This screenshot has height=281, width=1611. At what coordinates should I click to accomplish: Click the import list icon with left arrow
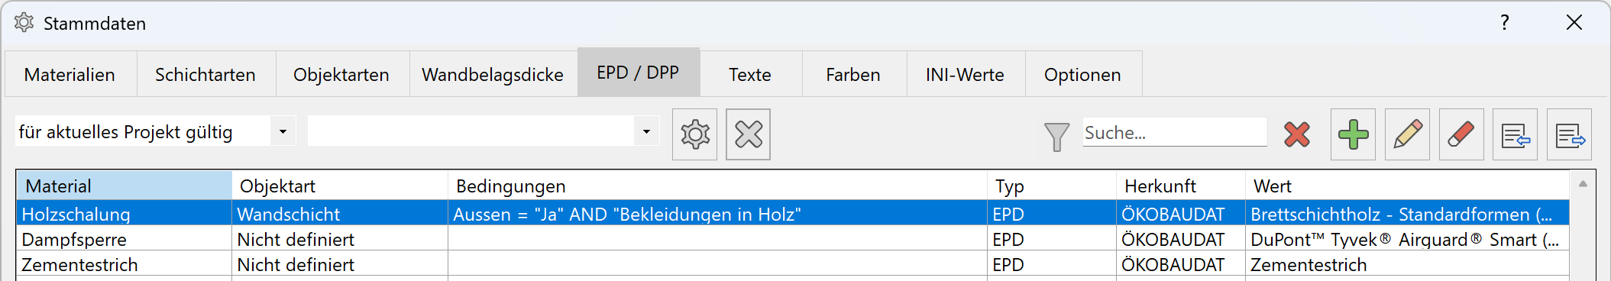coord(1515,134)
